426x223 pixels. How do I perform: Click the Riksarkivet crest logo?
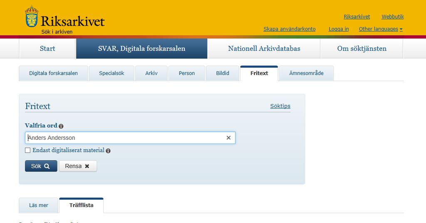32,16
